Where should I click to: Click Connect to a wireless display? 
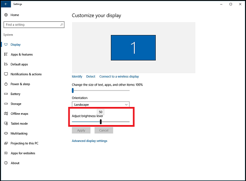(119, 77)
